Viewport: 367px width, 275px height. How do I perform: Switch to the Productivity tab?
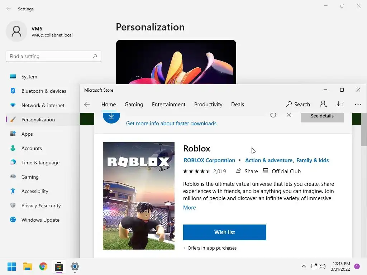(208, 105)
